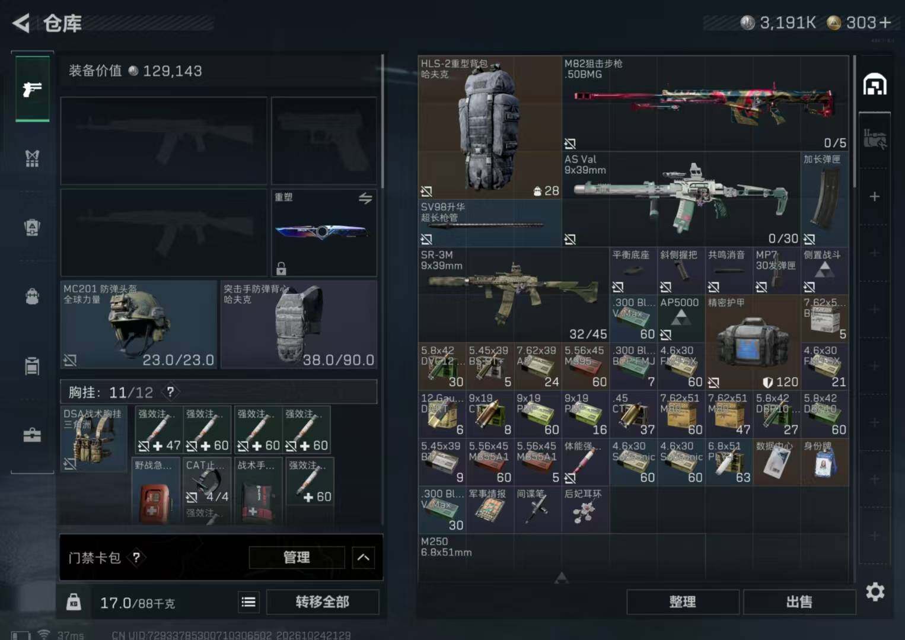Open the backpack sidebar tab
This screenshot has height=640, width=905.
(32, 297)
